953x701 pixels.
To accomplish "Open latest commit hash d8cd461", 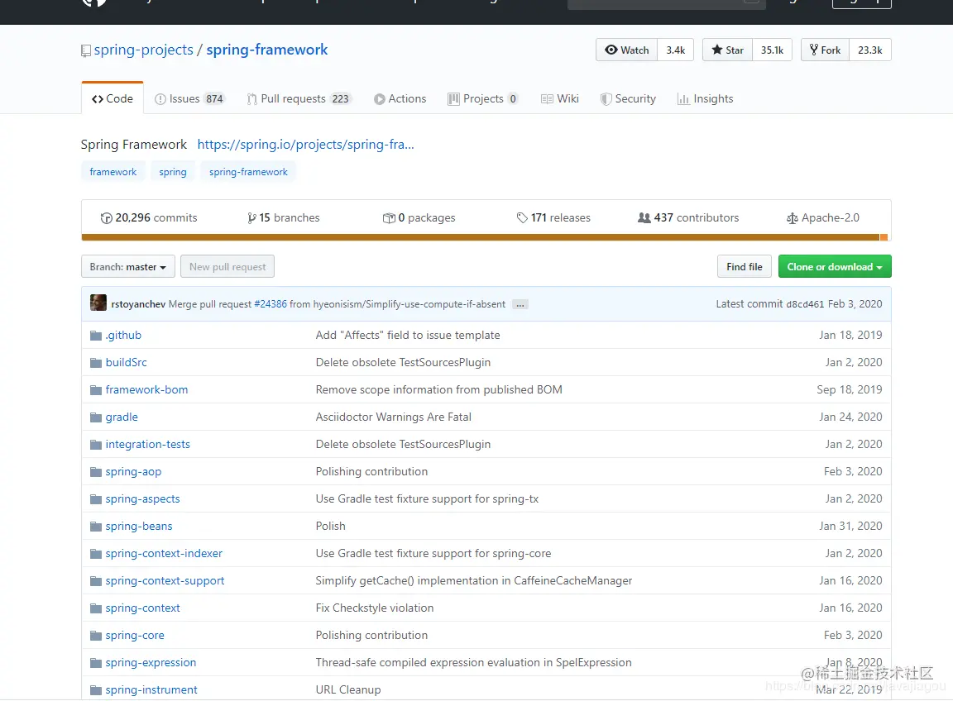I will point(805,304).
